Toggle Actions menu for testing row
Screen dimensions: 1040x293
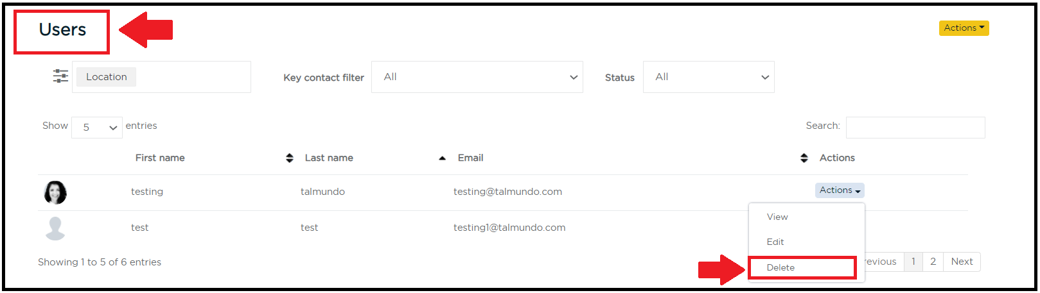[x=840, y=190]
